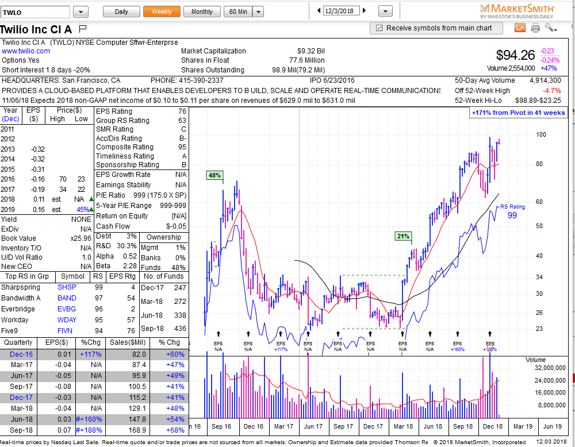This screenshot has height=447, width=575.
Task: Open the www.twilio.com link
Action: [x=26, y=51]
